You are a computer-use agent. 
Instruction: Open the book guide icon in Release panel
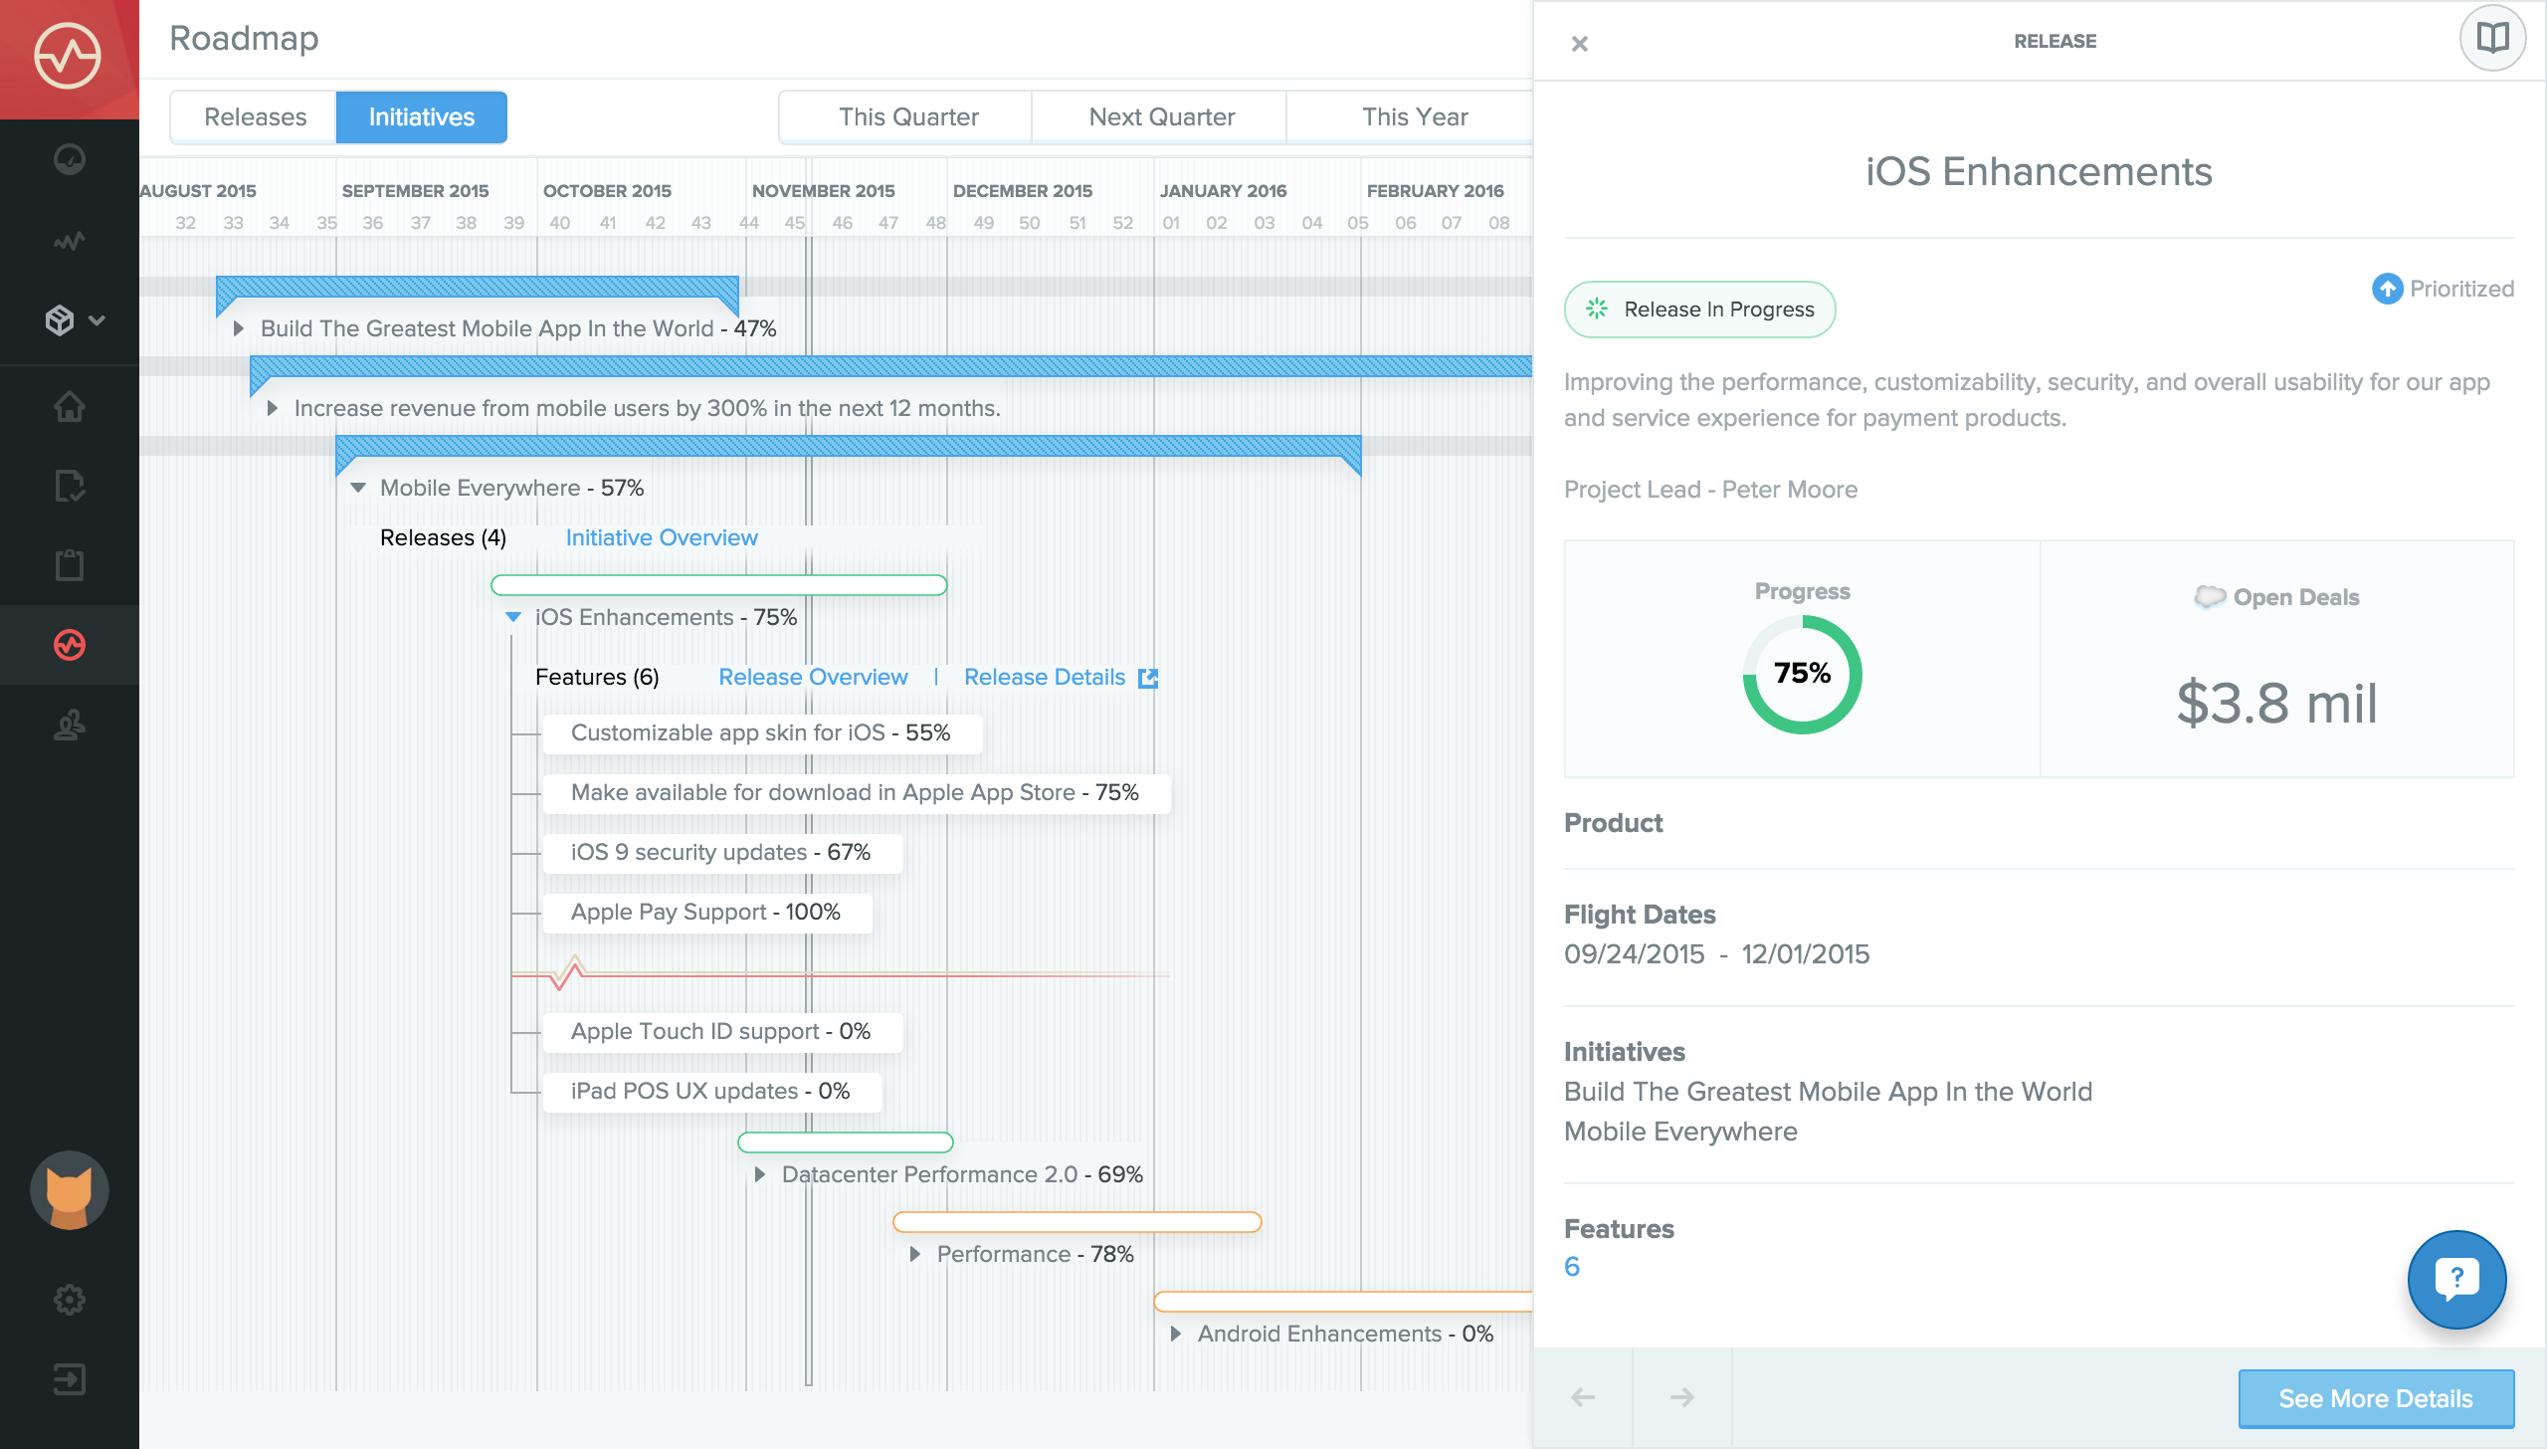point(2492,39)
